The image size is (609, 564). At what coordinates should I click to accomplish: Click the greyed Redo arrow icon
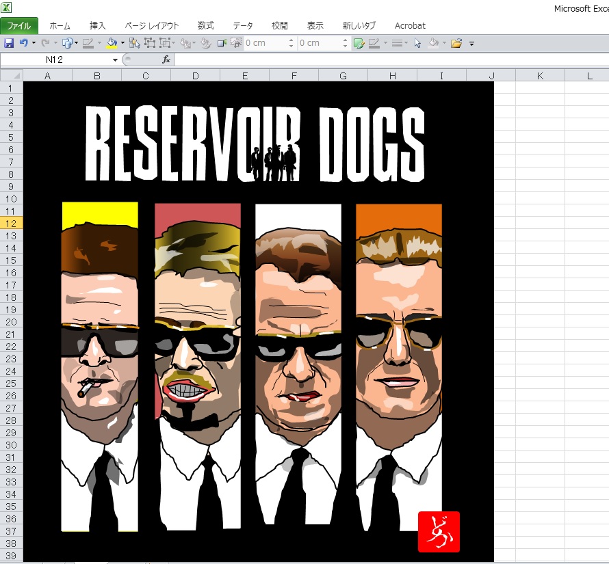click(x=46, y=42)
